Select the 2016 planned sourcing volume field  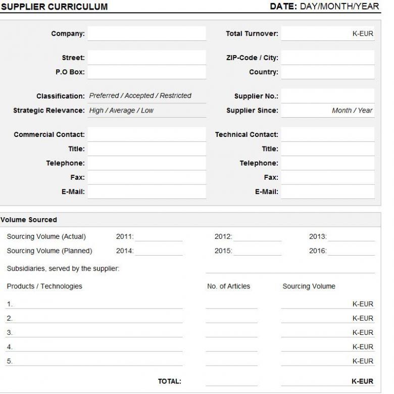click(351, 251)
